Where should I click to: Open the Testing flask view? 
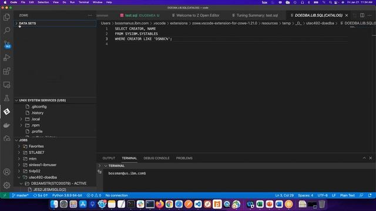coord(6,98)
